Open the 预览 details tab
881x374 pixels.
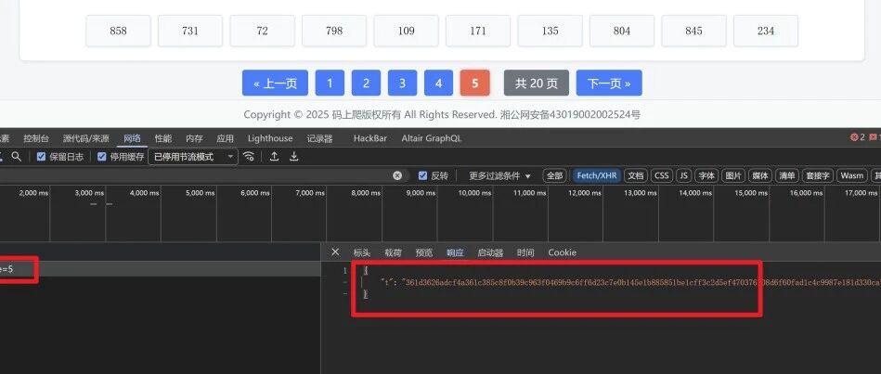(424, 252)
